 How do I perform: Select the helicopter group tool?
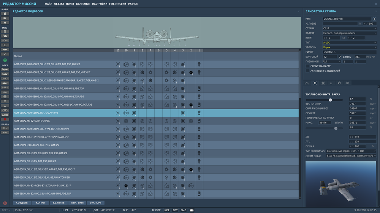tap(5, 74)
